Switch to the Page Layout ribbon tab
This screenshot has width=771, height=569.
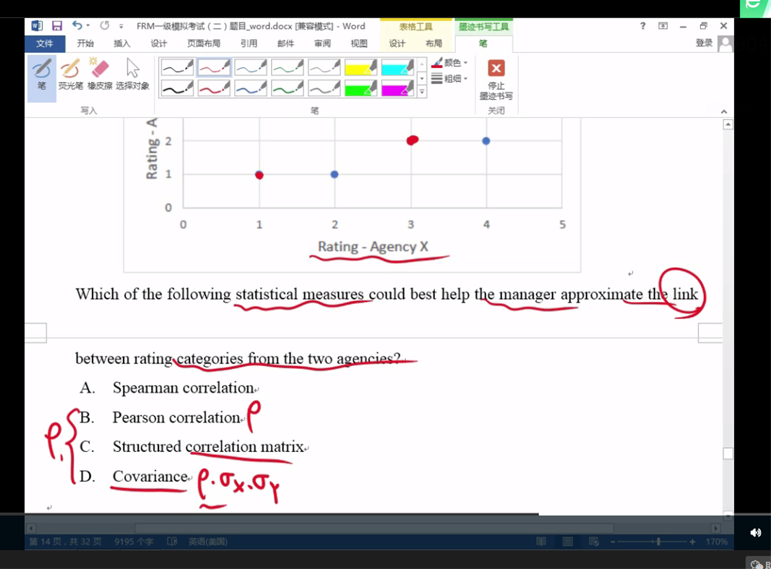pos(204,43)
